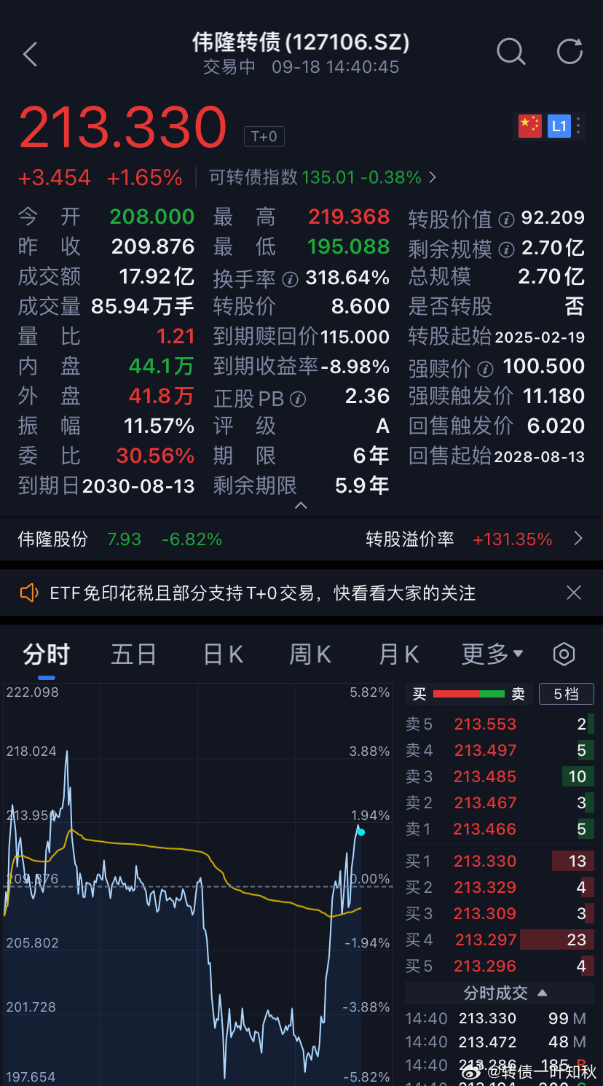The height and width of the screenshot is (1086, 603).
Task: Select the 买3 price 213.309
Action: (485, 914)
